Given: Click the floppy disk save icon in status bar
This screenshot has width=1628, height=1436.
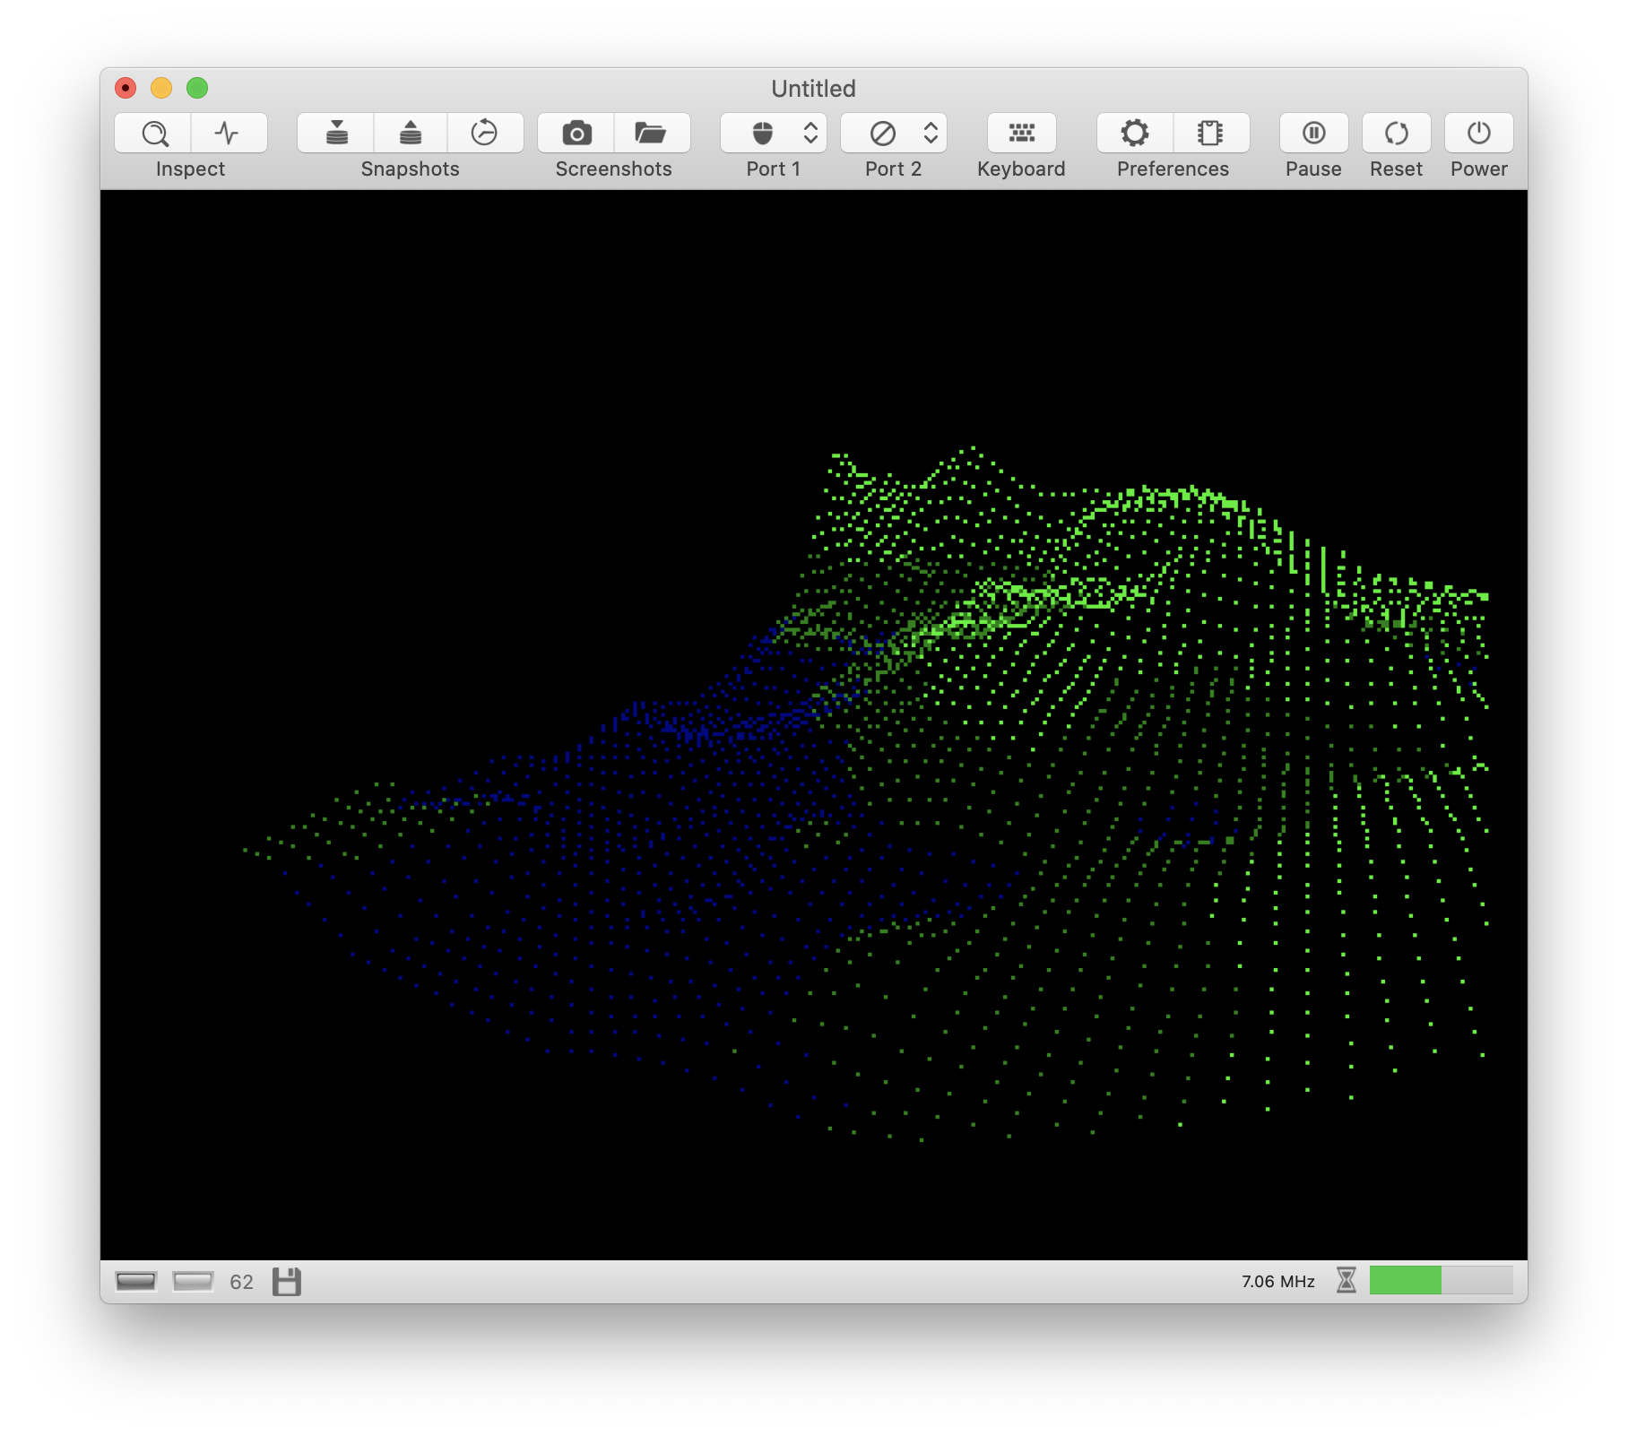Looking at the screenshot, I should [287, 1282].
